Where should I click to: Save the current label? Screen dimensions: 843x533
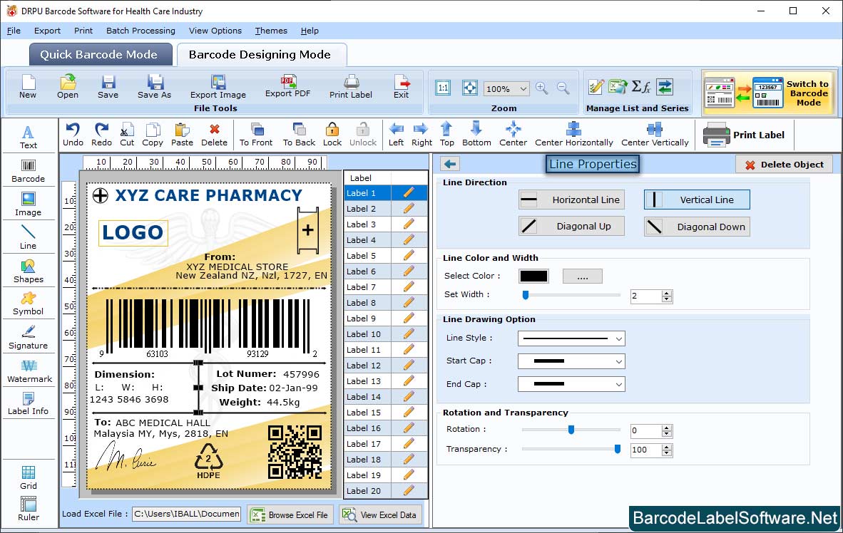pyautogui.click(x=108, y=87)
